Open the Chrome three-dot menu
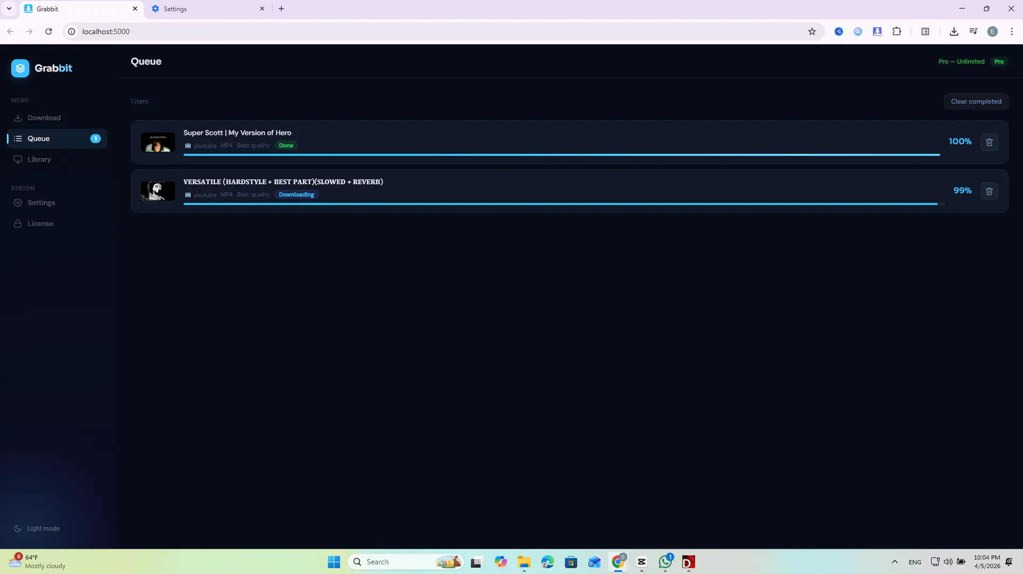This screenshot has height=574, width=1023. tap(1012, 32)
